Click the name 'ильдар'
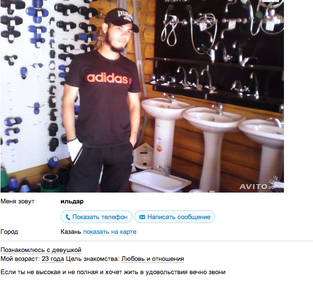The width and height of the screenshot is (313, 282). coord(72,201)
